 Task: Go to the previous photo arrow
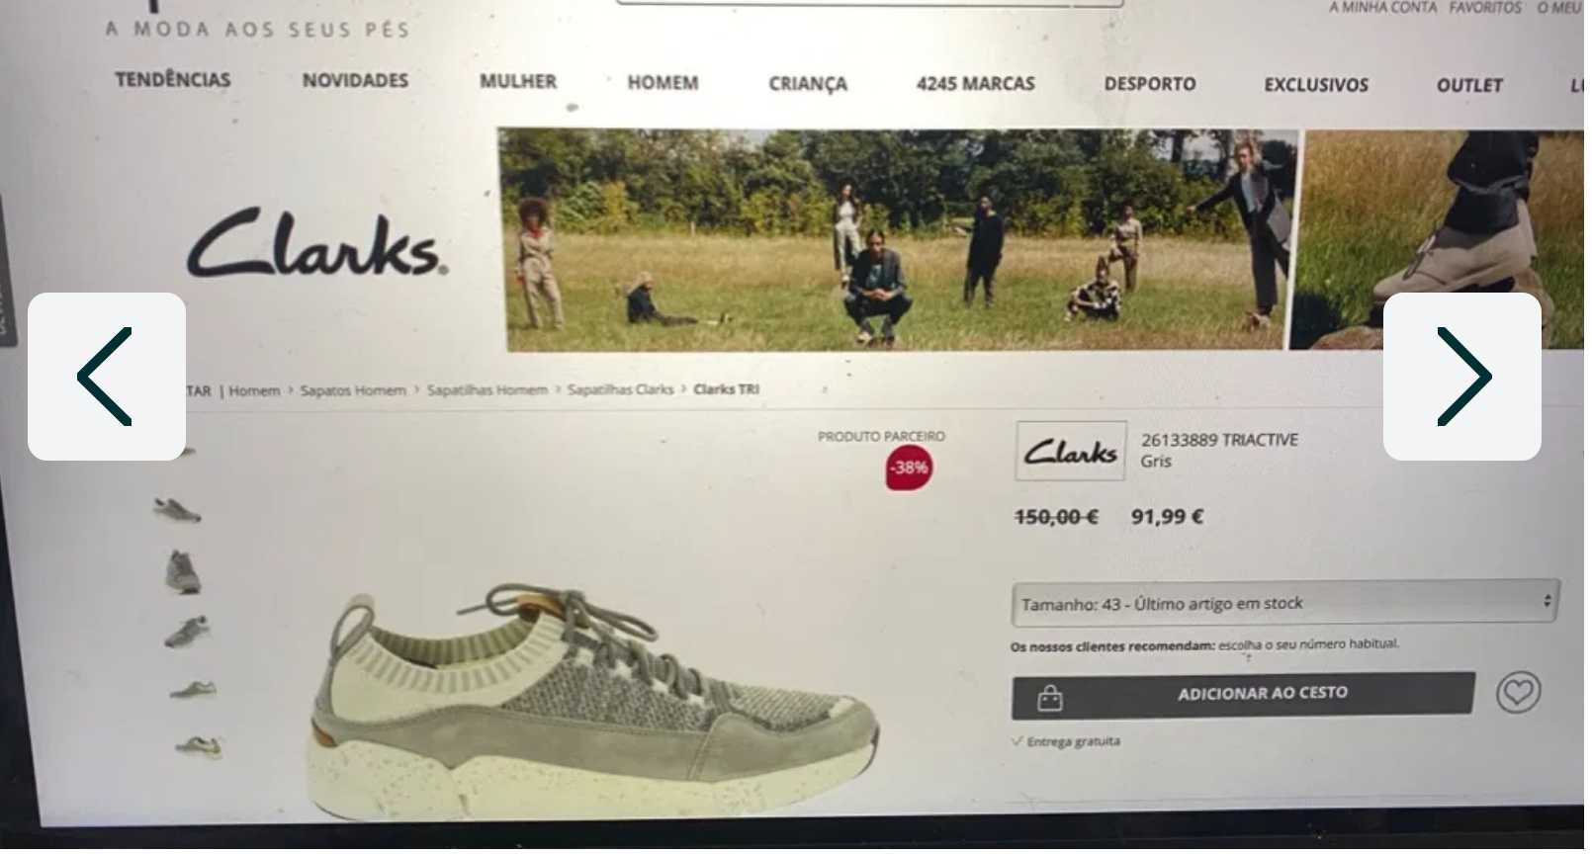(x=107, y=377)
